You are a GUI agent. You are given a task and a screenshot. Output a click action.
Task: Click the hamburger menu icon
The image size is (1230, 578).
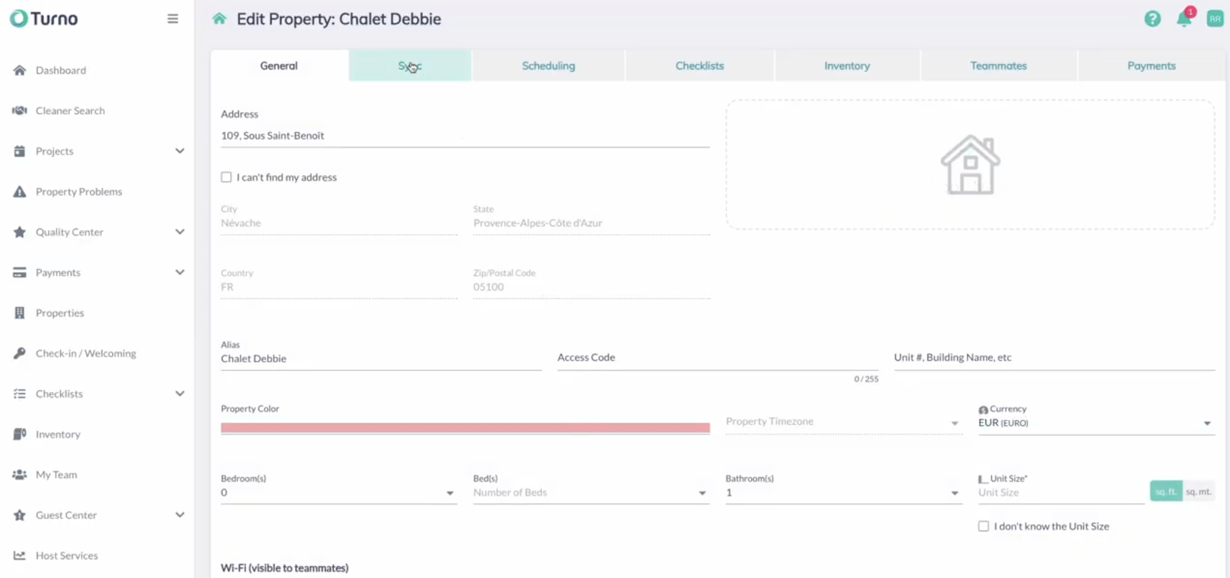click(x=173, y=19)
